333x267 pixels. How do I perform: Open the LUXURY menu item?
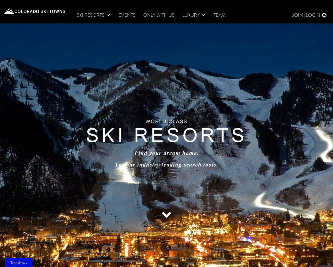pos(191,15)
